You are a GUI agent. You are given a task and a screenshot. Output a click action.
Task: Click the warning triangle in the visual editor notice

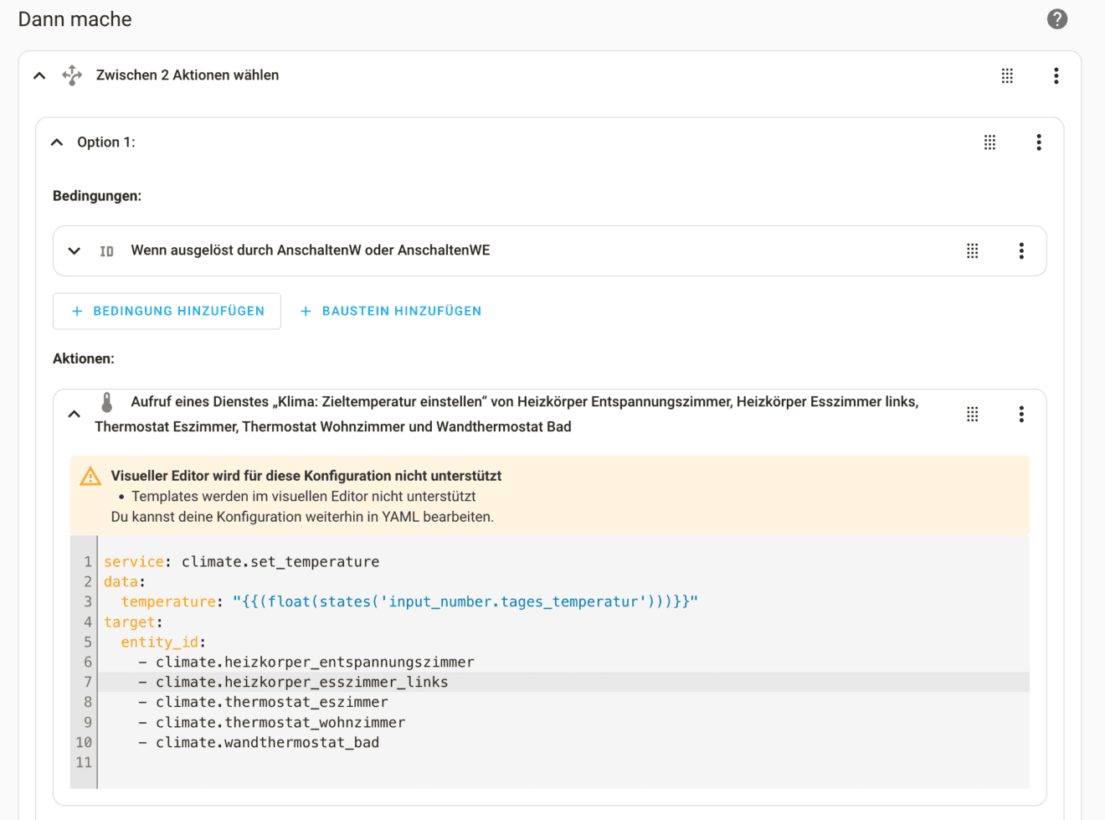[x=90, y=477]
